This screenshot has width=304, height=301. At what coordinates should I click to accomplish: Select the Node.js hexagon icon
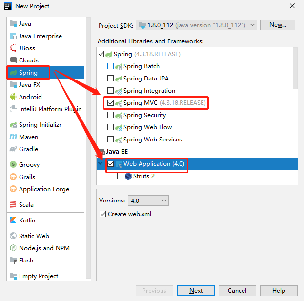point(13,248)
